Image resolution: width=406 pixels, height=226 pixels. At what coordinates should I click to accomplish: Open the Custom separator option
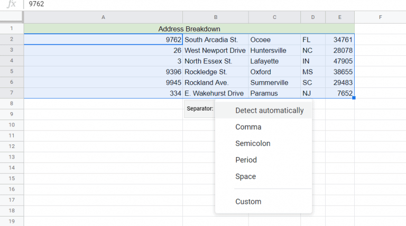tap(248, 201)
